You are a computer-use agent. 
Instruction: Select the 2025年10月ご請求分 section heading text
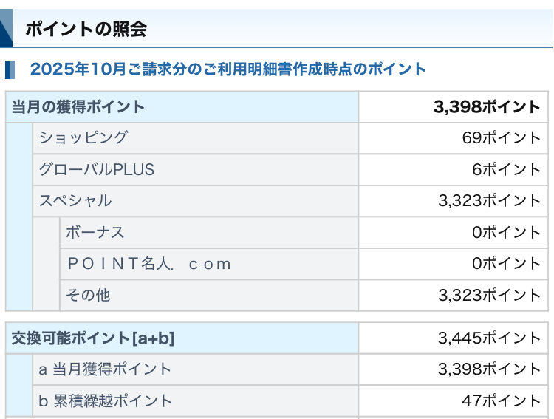228,69
